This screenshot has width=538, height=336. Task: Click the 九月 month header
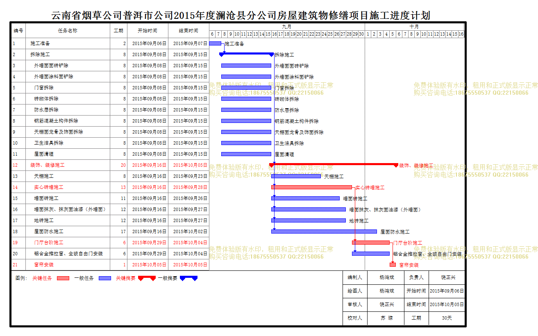tap(287, 27)
